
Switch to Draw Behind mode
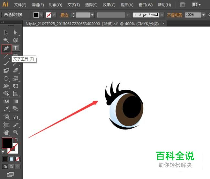tap(11, 166)
